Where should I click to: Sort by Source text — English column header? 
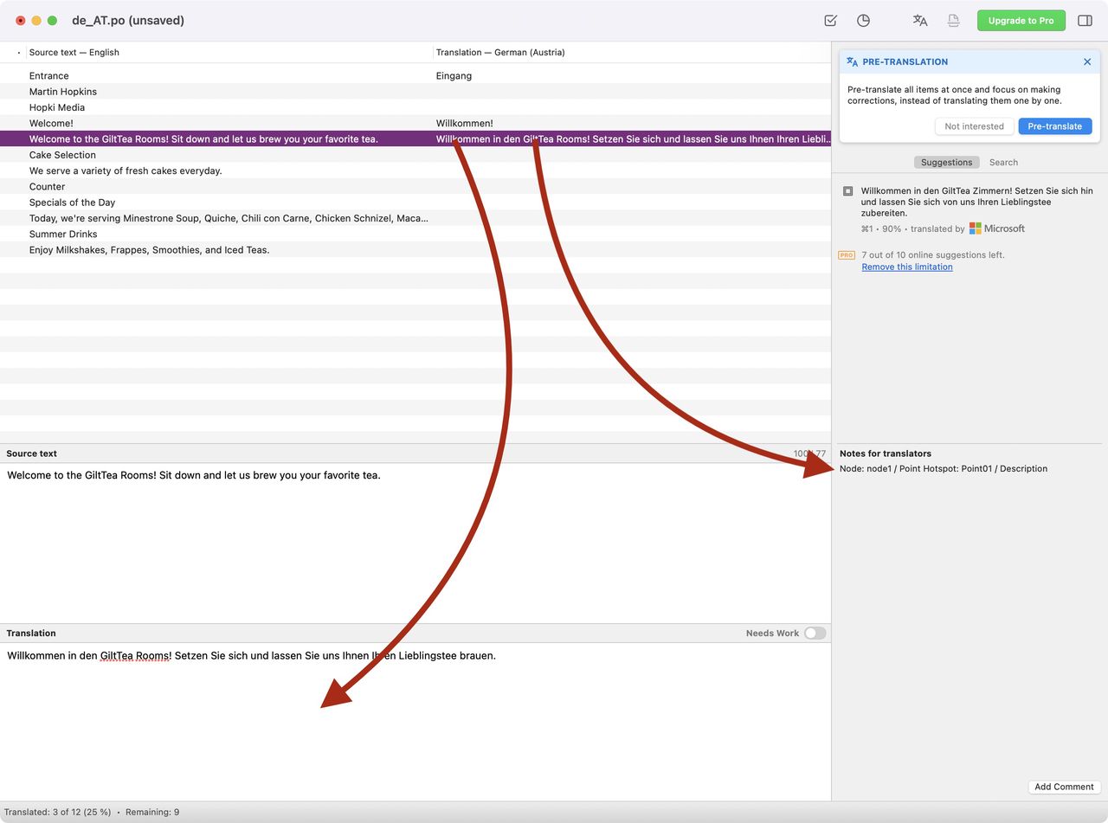point(74,53)
